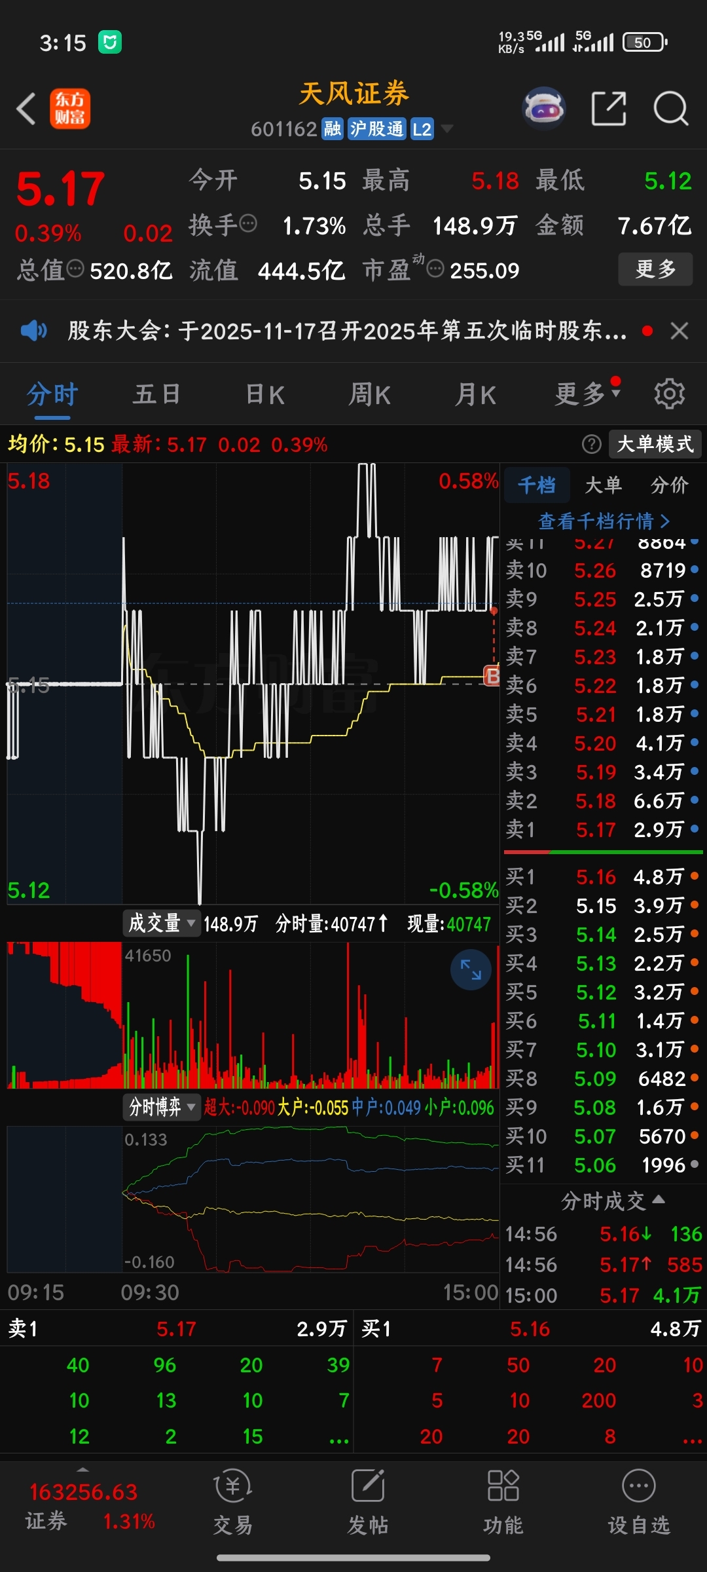Switch to 分时 chart tab
Screen dimensions: 707x1572
tap(52, 394)
